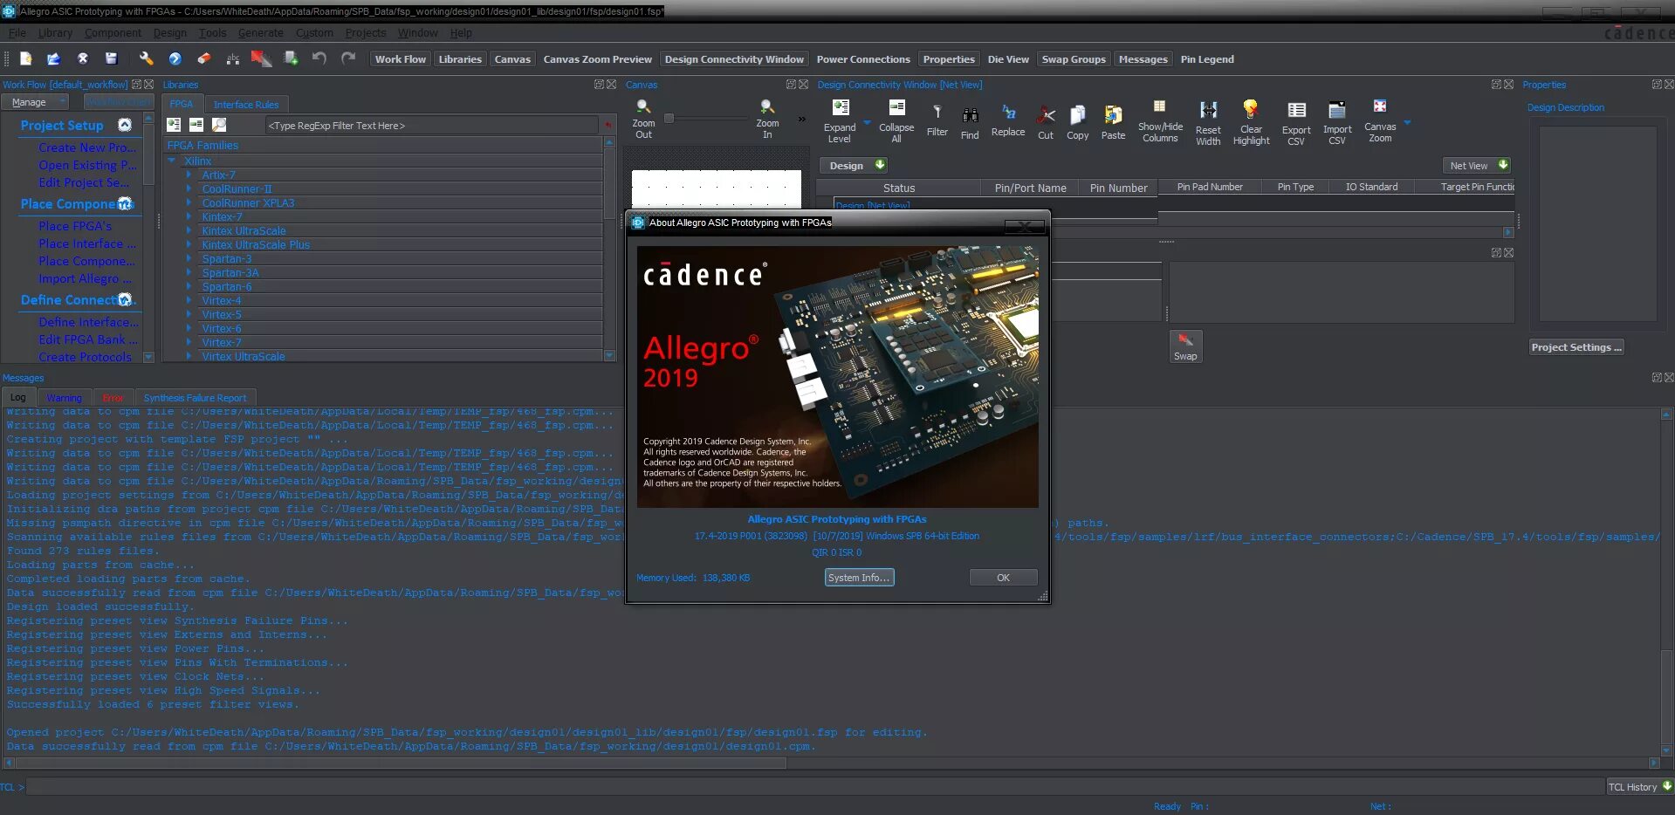Viewport: 1675px width, 815px height.
Task: Click the Export CSV icon
Action: coord(1296,123)
